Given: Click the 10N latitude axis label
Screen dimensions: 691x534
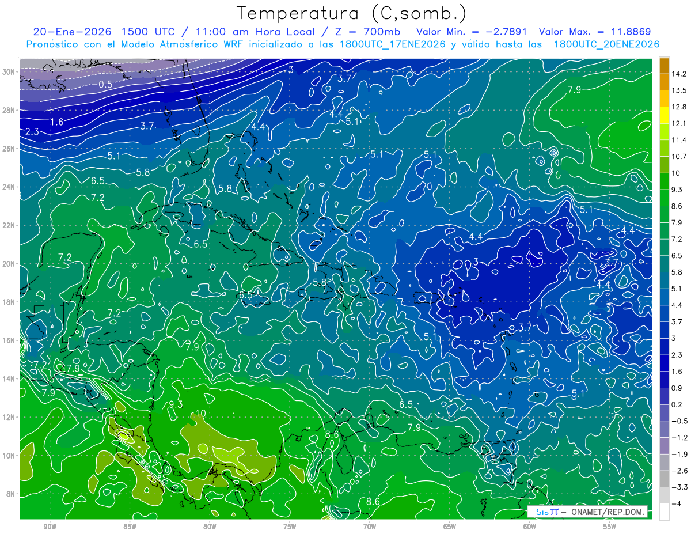Looking at the screenshot, I should click(x=9, y=456).
